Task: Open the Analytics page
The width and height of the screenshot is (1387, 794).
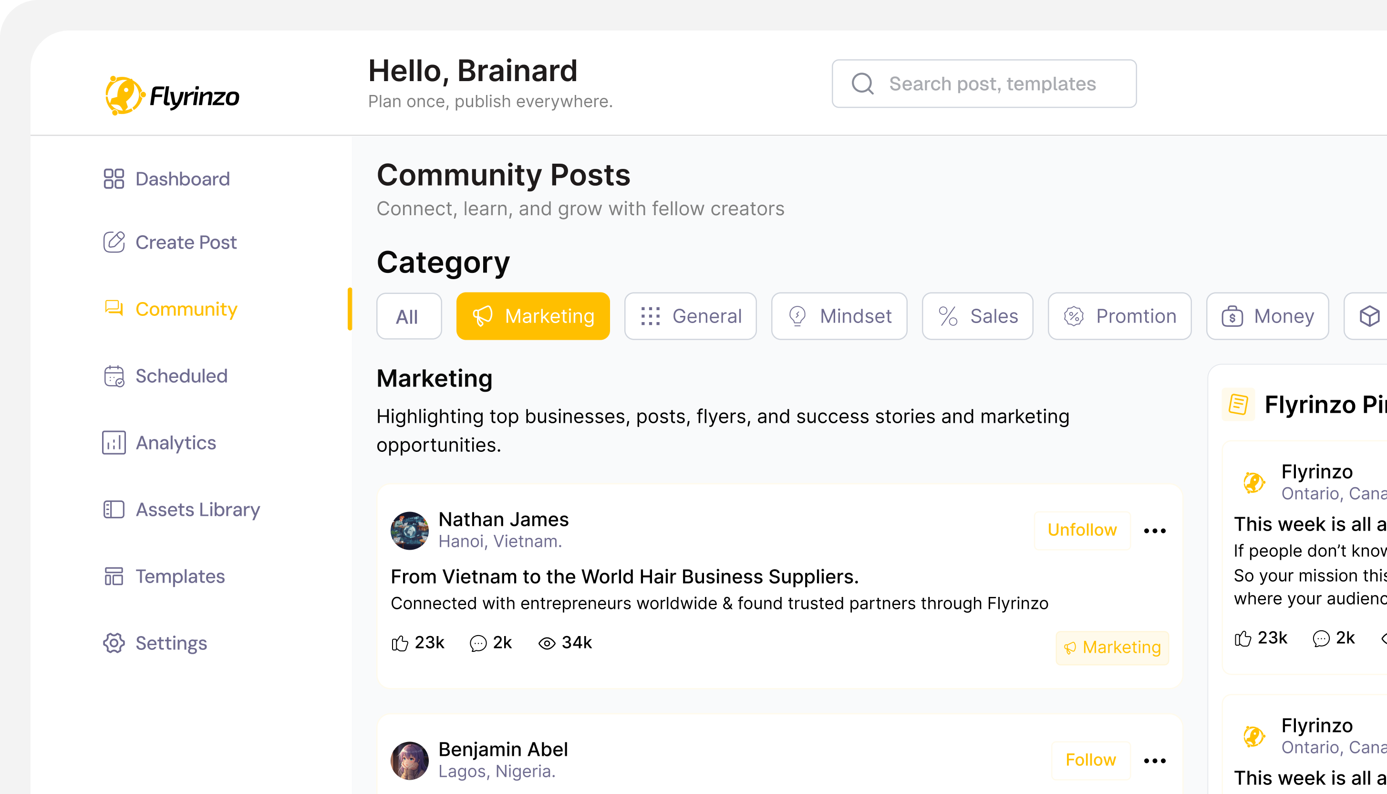Action: click(159, 442)
